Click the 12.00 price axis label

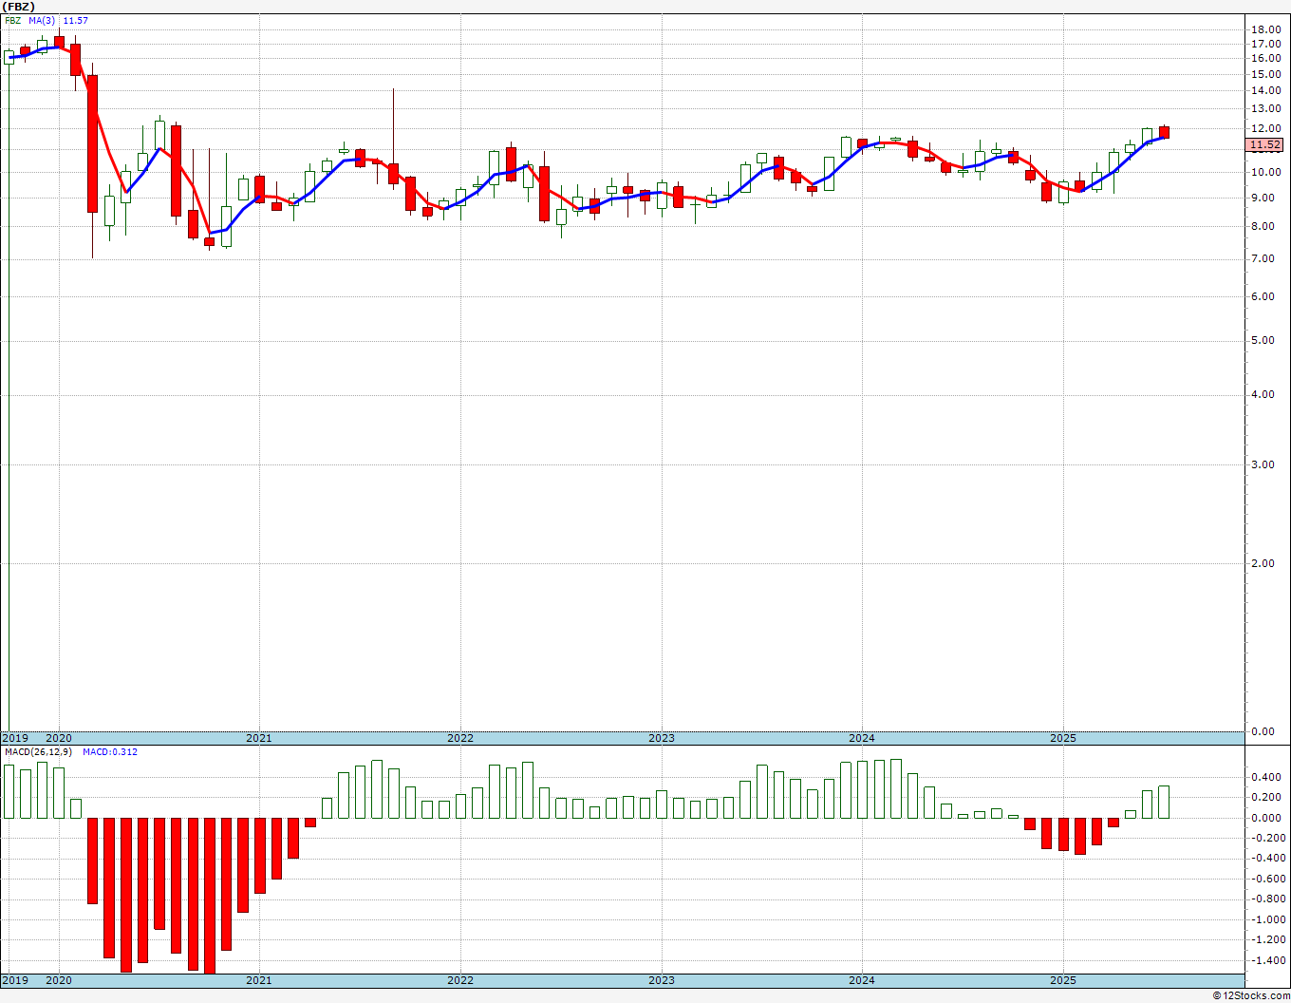[x=1265, y=128]
